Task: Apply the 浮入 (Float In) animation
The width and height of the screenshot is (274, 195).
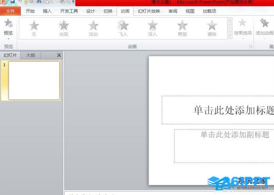Action: coord(153,28)
